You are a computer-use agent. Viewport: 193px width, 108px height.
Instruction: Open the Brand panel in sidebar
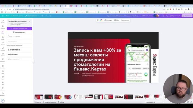[x=3, y=38]
